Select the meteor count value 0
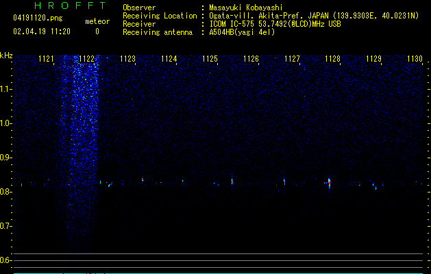 (97, 32)
